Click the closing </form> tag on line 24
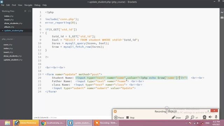224x126 pixels. pos(51,92)
